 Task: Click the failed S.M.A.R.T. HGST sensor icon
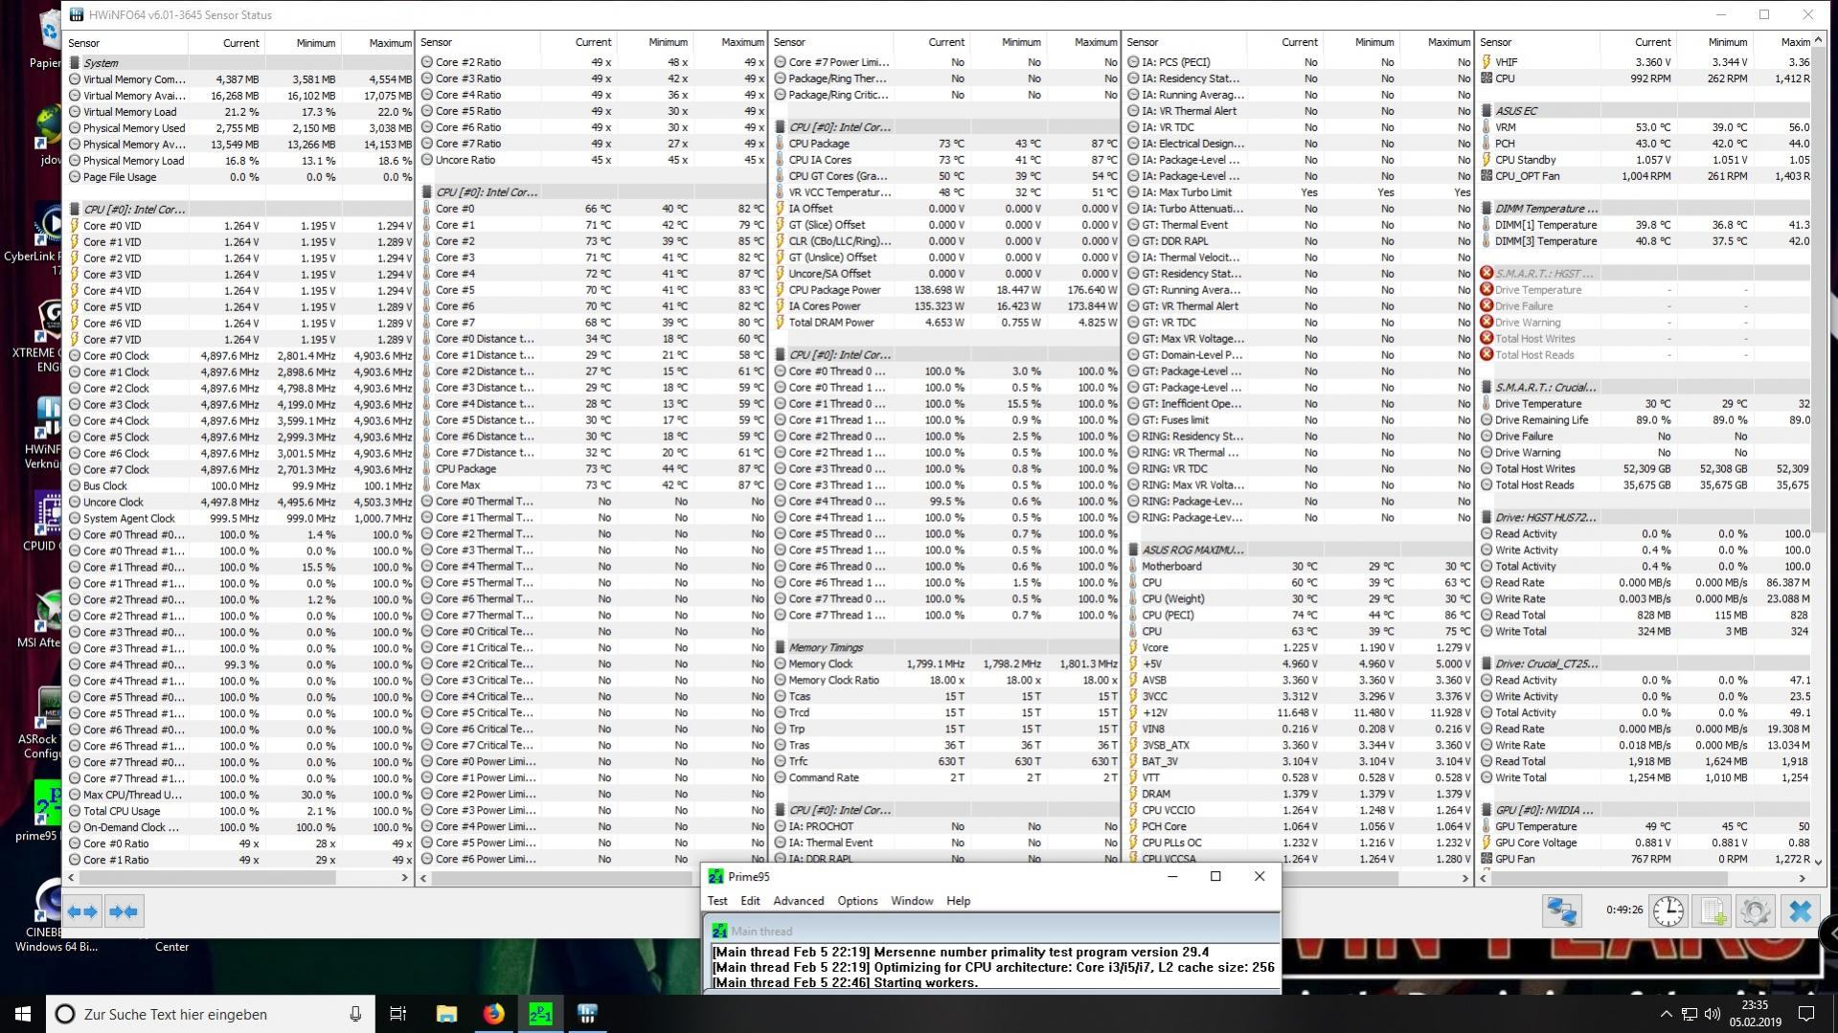[x=1486, y=274]
